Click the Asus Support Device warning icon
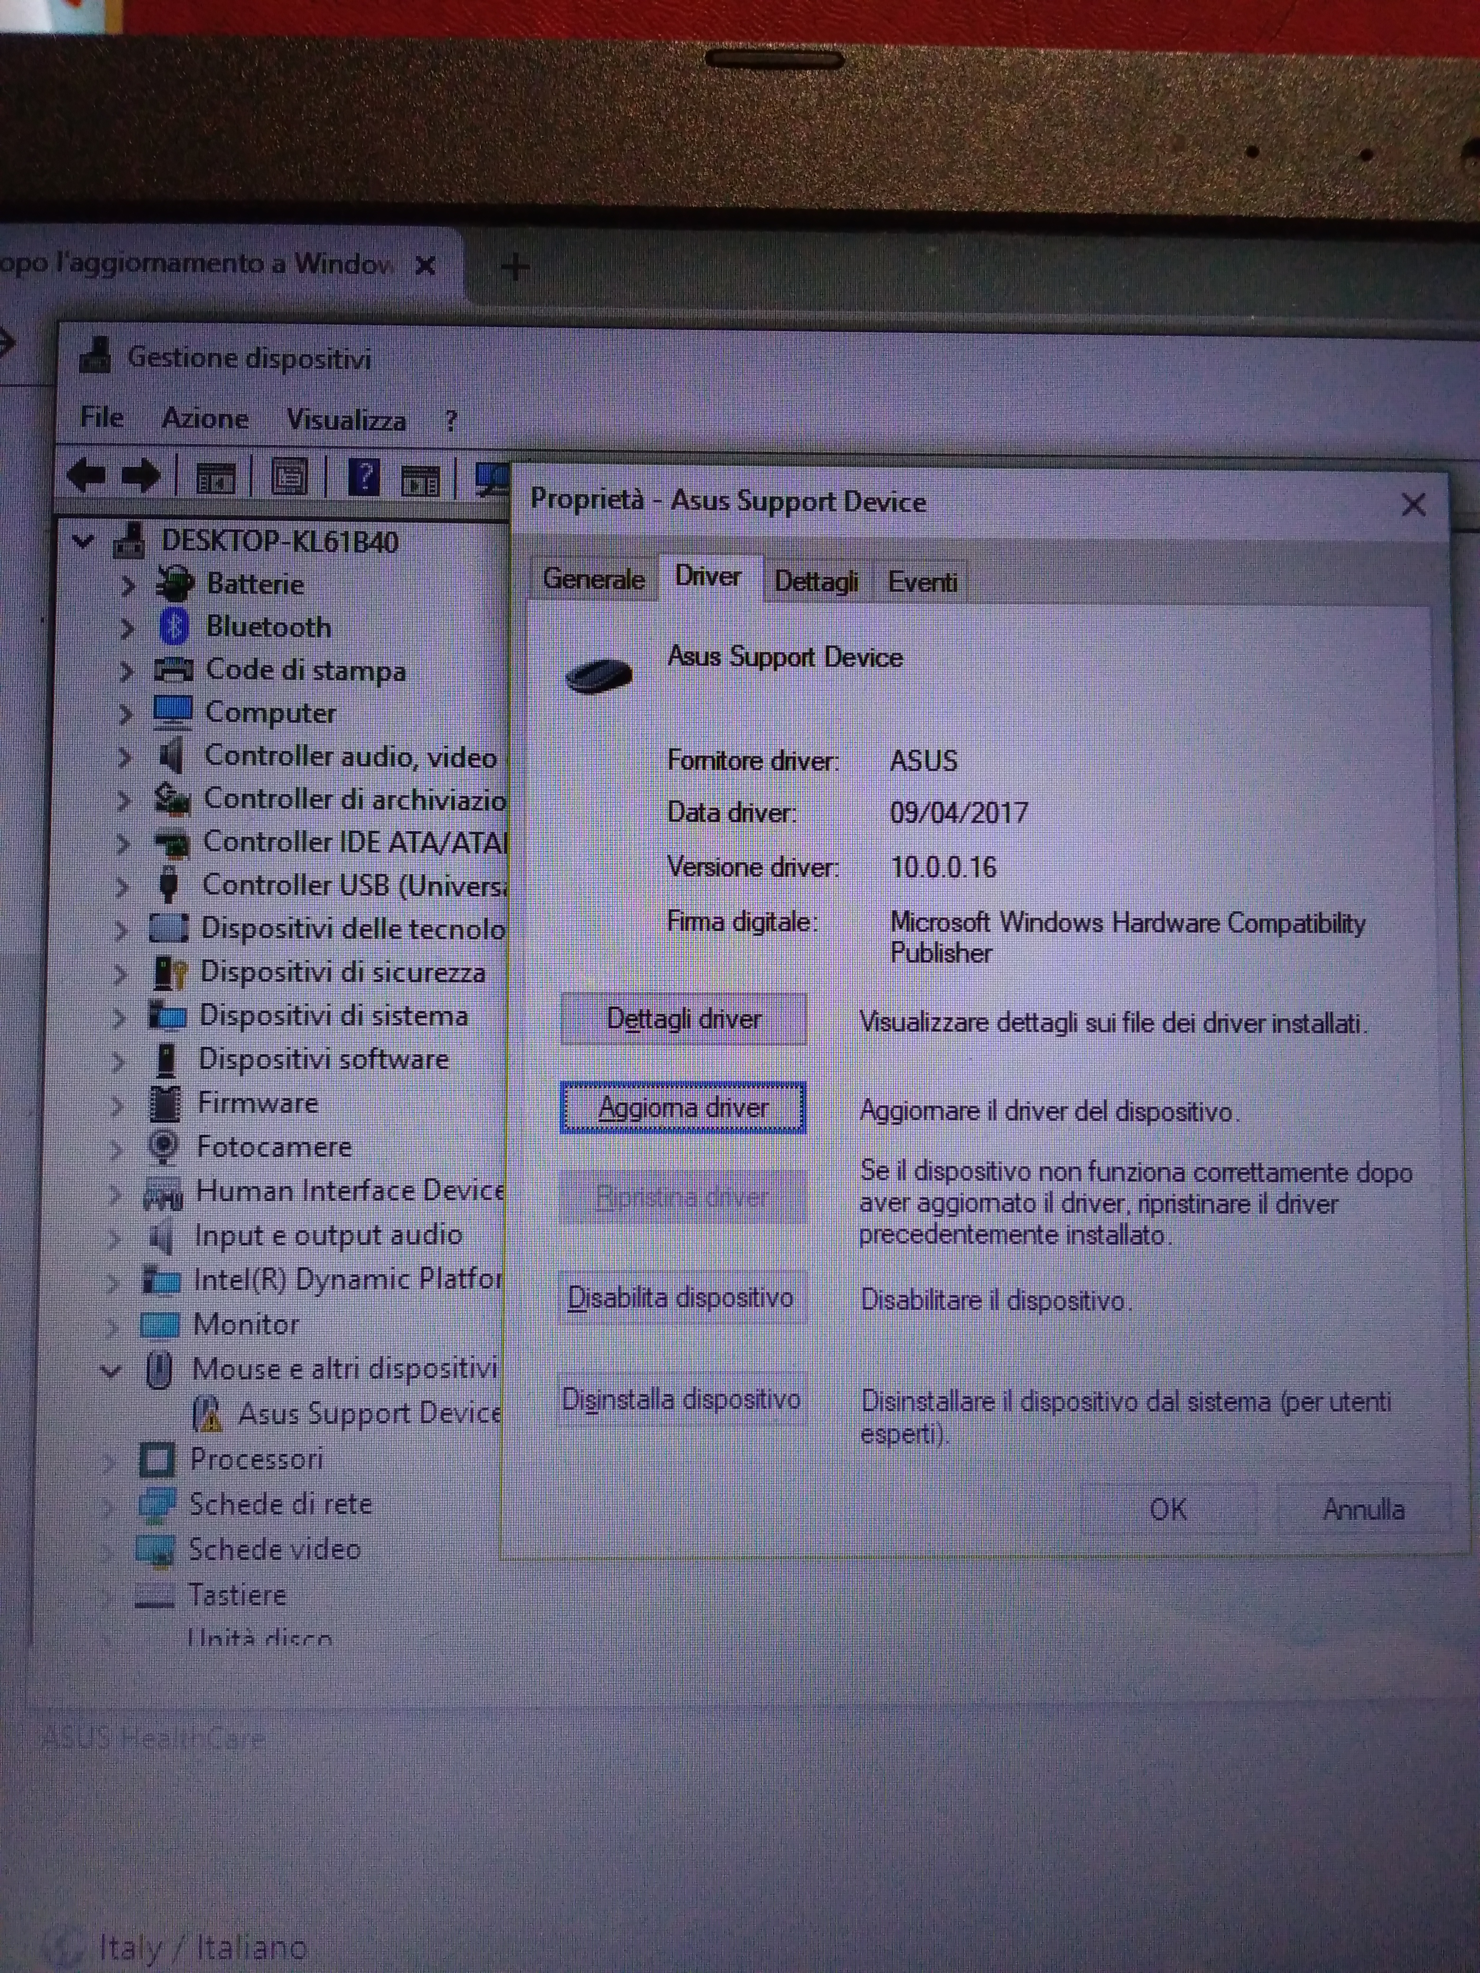 pos(207,1413)
